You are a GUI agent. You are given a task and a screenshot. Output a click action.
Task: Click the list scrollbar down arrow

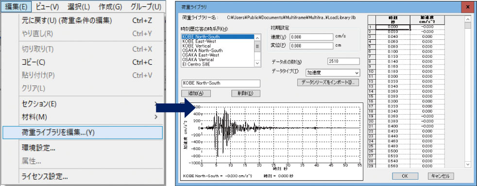pyautogui.click(x=257, y=64)
